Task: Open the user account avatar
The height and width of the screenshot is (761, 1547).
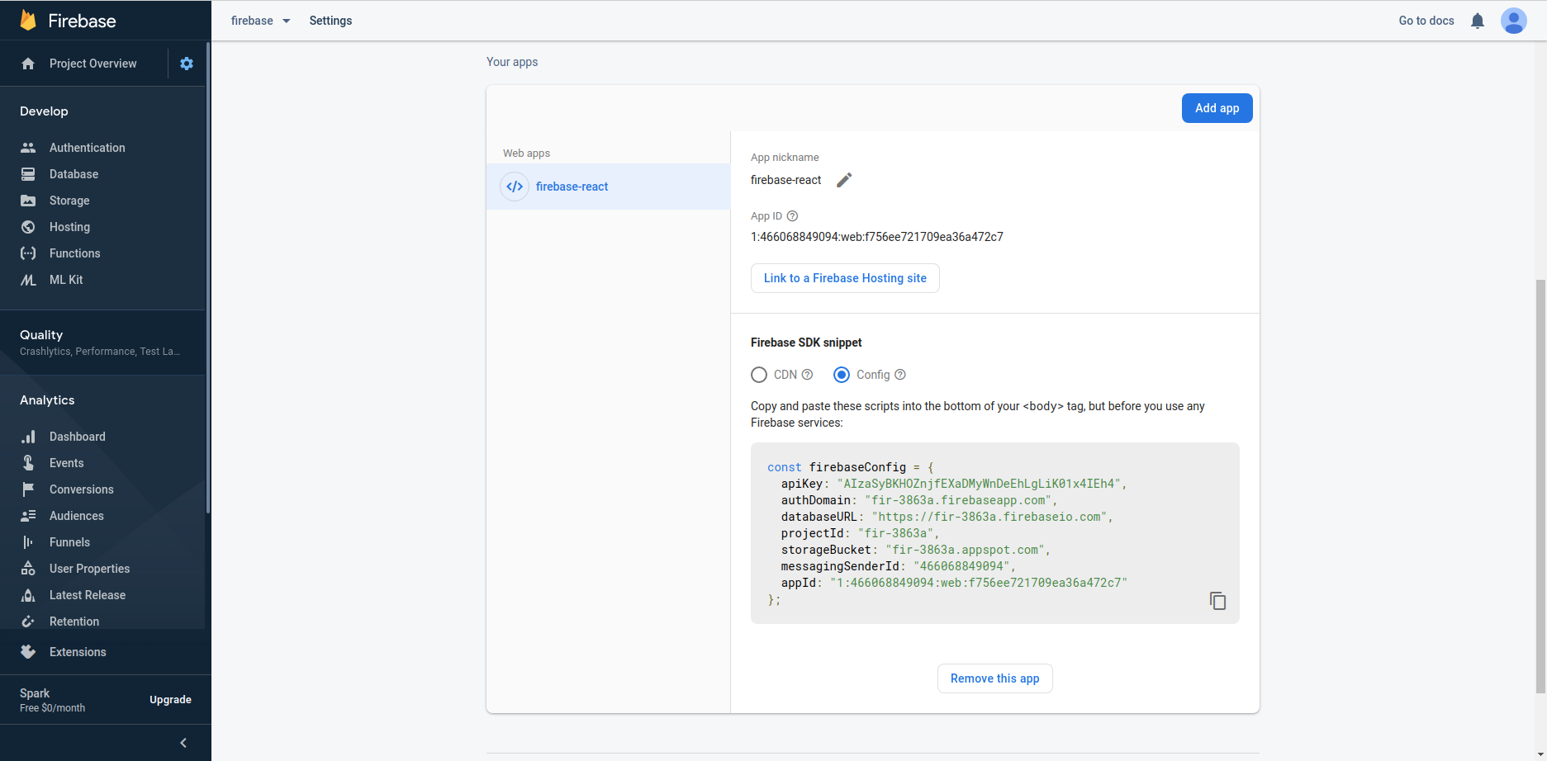Action: pos(1513,21)
